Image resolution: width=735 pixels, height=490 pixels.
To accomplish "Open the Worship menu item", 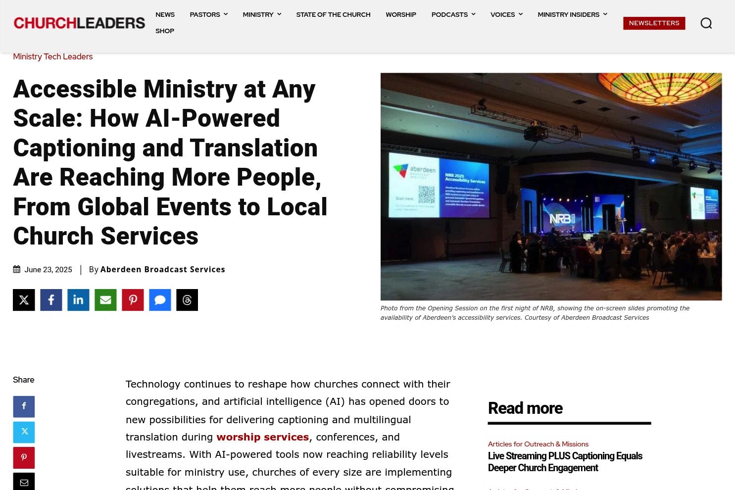I will pos(401,14).
